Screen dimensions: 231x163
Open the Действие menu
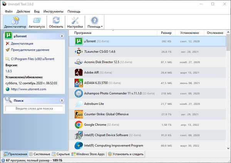[23, 12]
